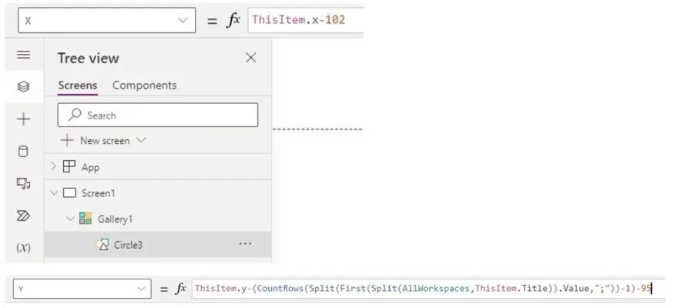
Task: Click the magnifier icon in the Search box
Action: click(75, 115)
